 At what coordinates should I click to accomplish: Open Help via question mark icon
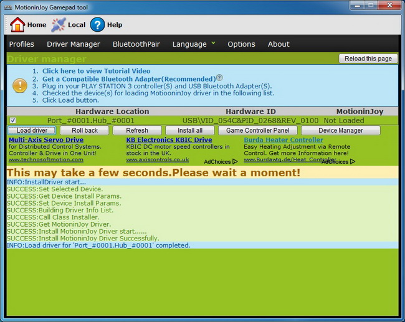tap(97, 24)
